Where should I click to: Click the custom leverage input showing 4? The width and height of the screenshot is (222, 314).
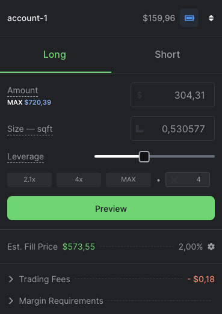pyautogui.click(x=188, y=180)
